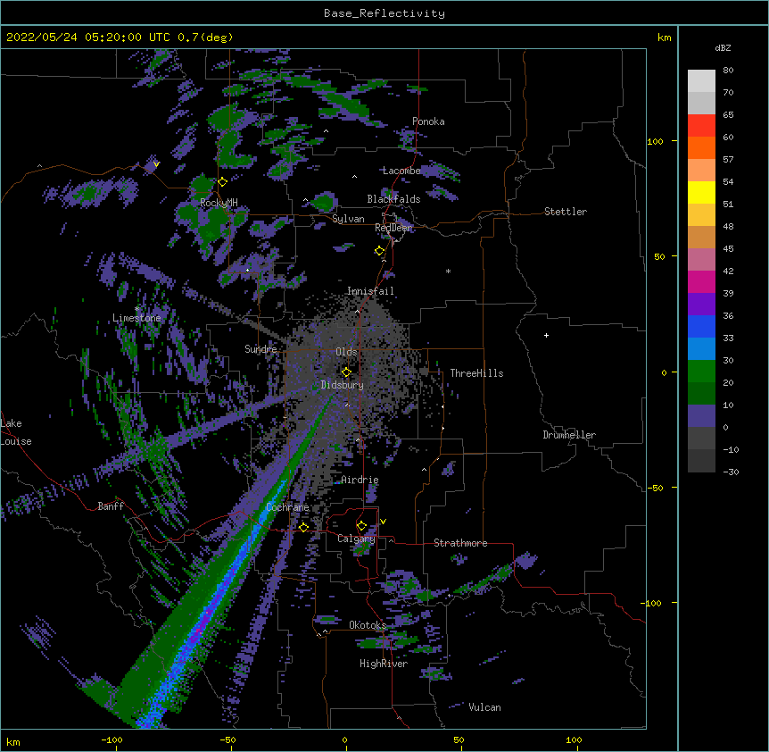This screenshot has width=769, height=752.
Task: Click the RockyMH label
Action: pos(219,203)
